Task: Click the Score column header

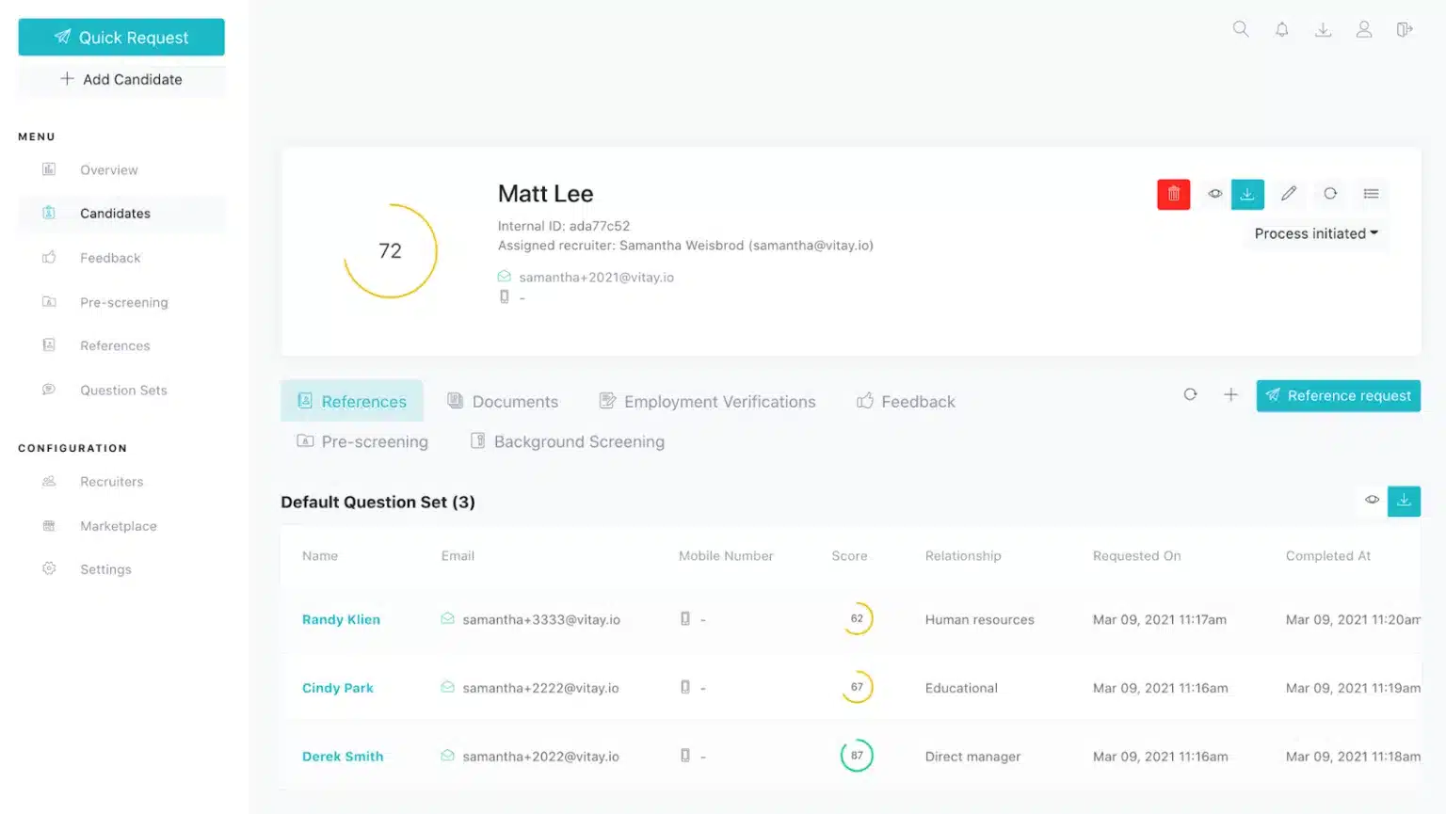Action: point(849,556)
